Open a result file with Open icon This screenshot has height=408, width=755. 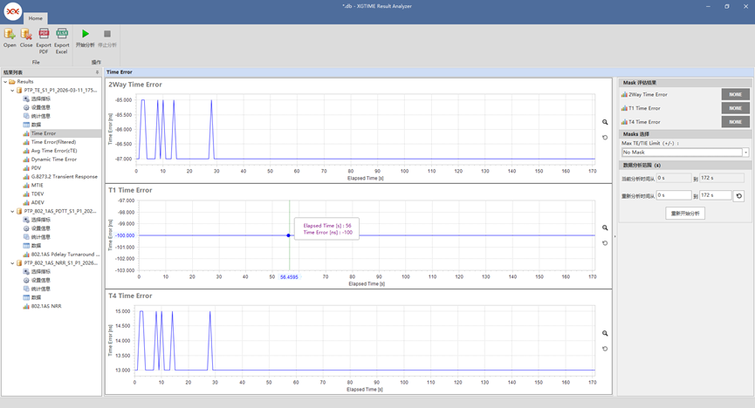coord(10,37)
